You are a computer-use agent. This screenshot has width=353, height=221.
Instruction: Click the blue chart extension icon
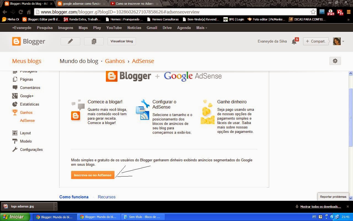point(322,12)
